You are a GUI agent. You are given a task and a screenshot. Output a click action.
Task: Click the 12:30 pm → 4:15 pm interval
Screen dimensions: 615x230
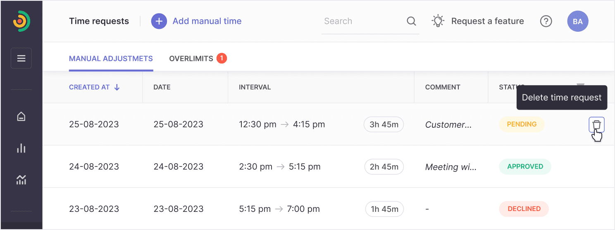[282, 124]
